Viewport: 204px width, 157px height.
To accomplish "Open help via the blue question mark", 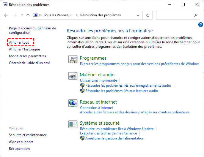I will click(x=201, y=25).
